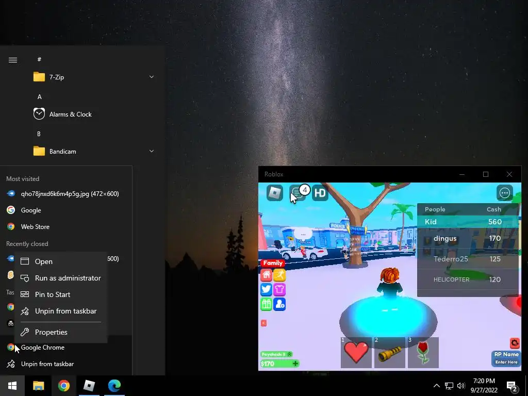Choose Open in the context menu
The width and height of the screenshot is (528, 396).
coord(61,261)
